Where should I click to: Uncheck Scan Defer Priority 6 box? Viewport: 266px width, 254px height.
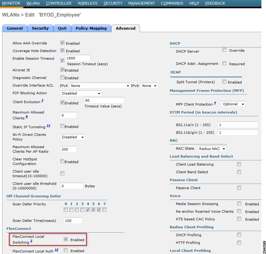click(x=99, y=210)
